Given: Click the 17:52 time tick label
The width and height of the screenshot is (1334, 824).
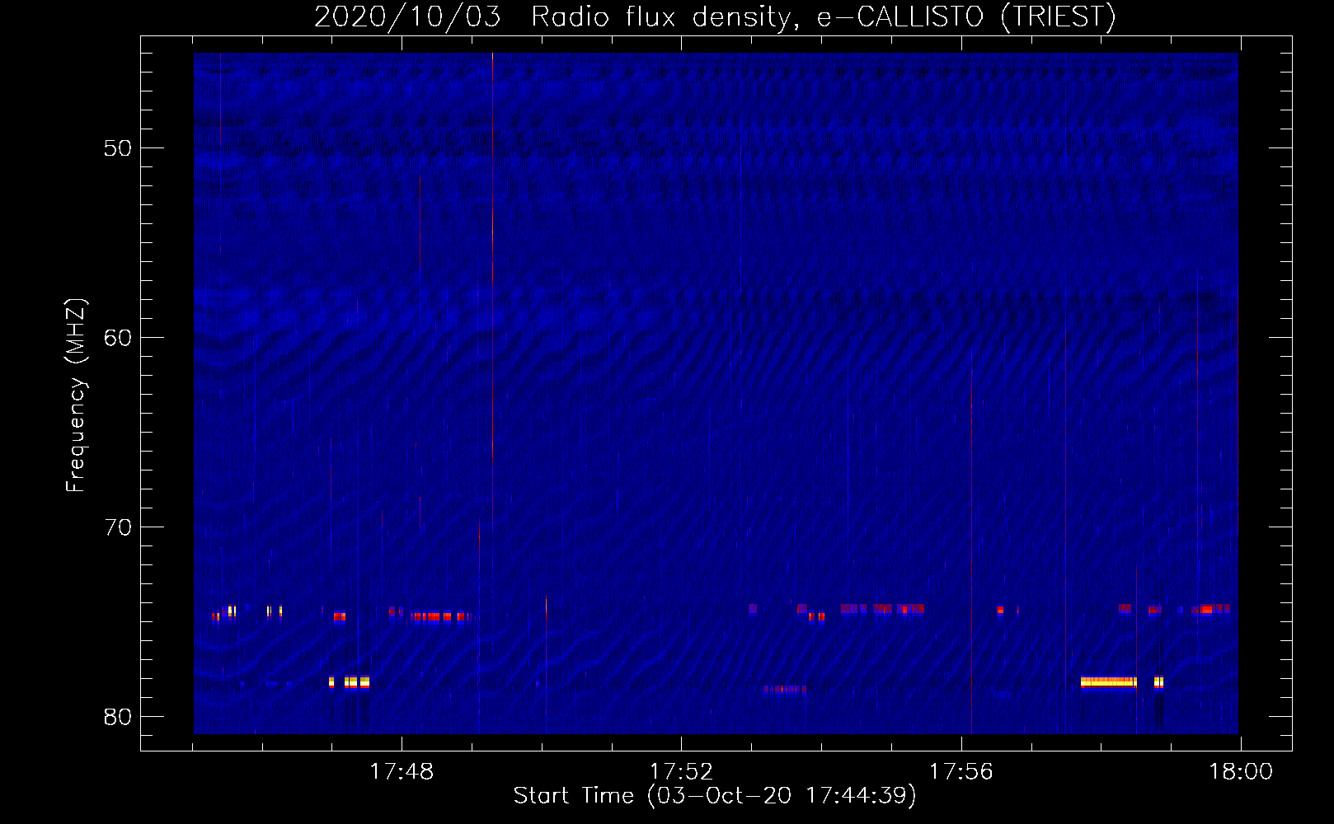Looking at the screenshot, I should point(681,772).
